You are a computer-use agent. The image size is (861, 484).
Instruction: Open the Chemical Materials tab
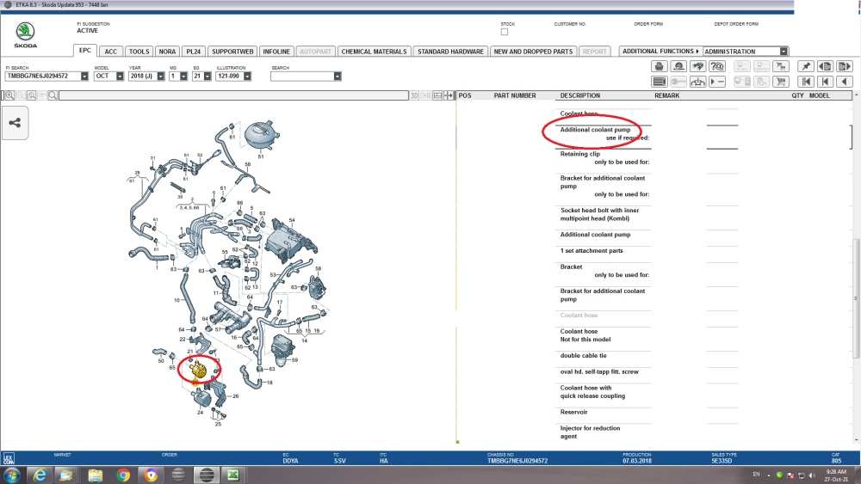pyautogui.click(x=374, y=52)
